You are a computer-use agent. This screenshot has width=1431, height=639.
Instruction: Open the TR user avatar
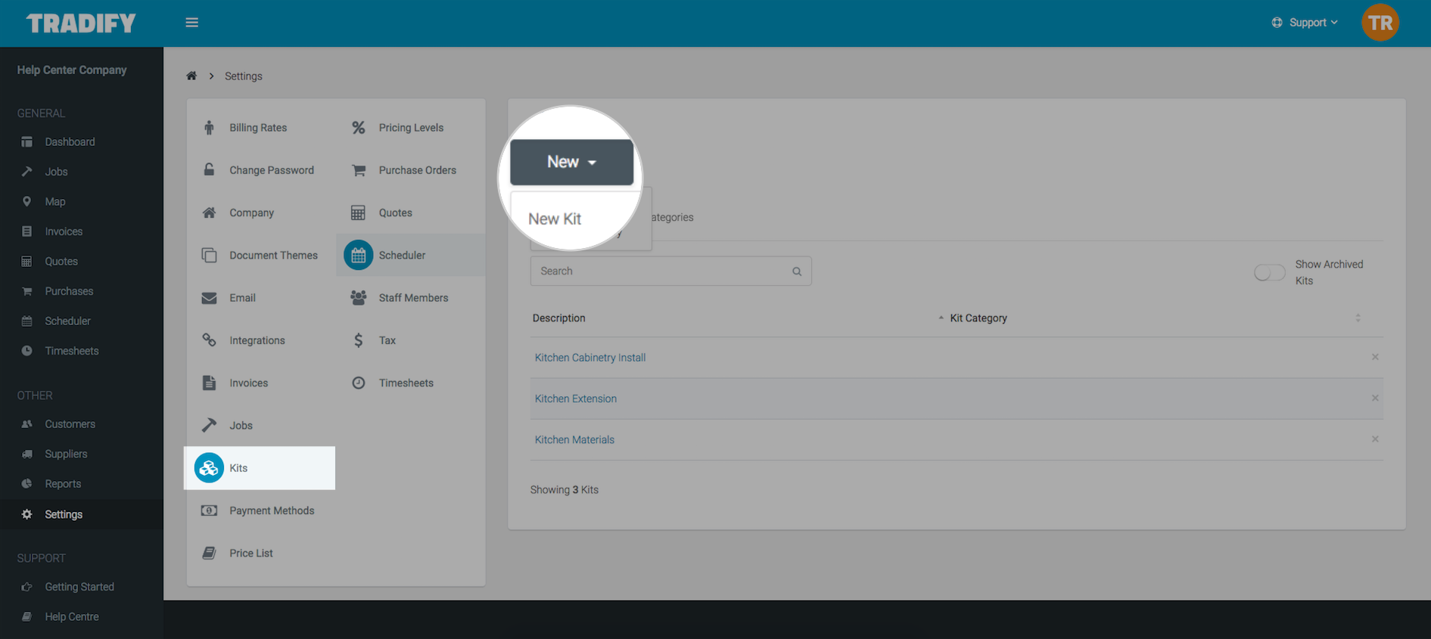pyautogui.click(x=1380, y=23)
